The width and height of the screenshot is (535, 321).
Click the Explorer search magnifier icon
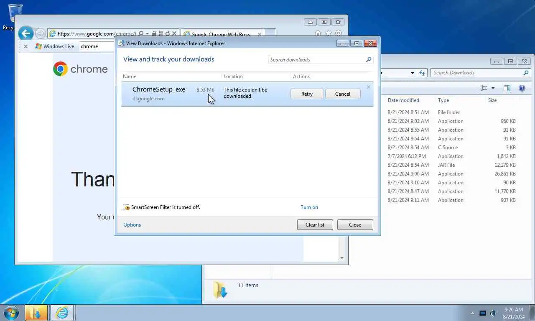pos(526,73)
